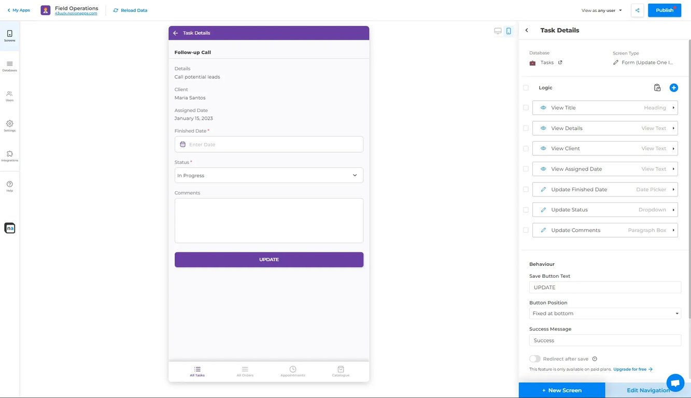The image size is (691, 398).
Task: Expand the Update Comments row arrow
Action: click(x=673, y=230)
